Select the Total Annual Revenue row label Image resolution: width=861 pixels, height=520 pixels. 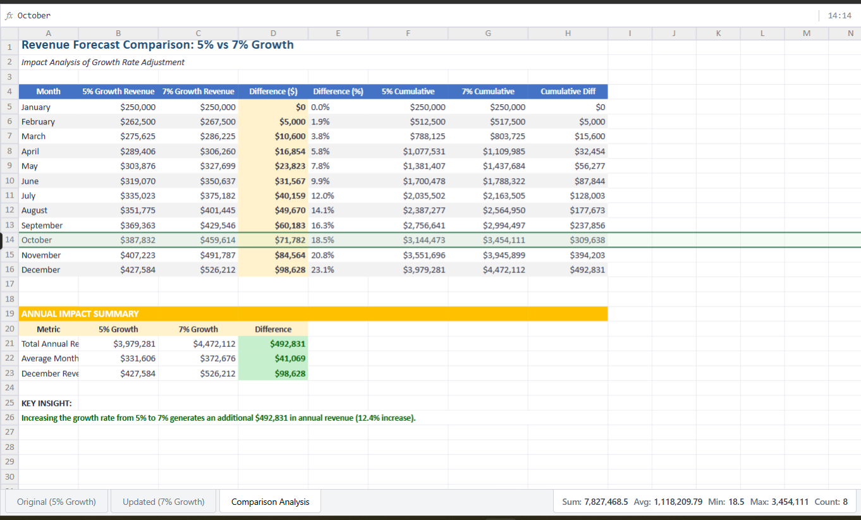click(x=48, y=343)
